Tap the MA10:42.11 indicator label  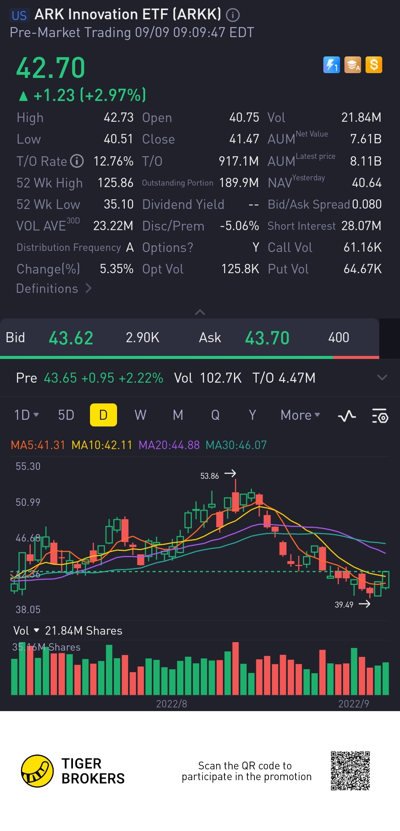102,445
